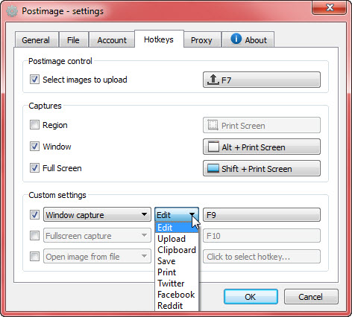Choose Clipboard from the action list

tap(177, 250)
